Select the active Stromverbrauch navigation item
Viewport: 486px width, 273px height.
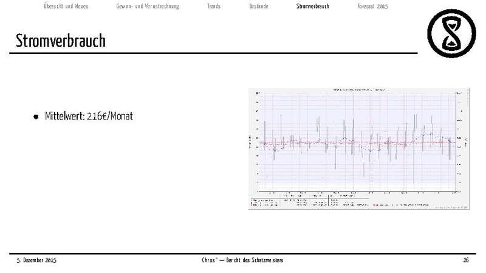click(312, 7)
